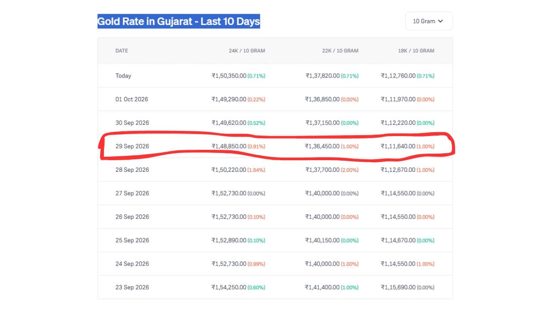Click the heading Gold Rate in Gujarat - Last 10 Days
The image size is (552, 310).
pyautogui.click(x=179, y=21)
